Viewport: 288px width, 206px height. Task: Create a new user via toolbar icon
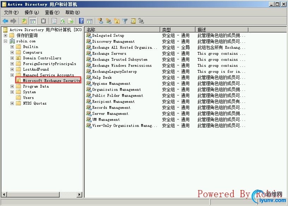(100, 21)
